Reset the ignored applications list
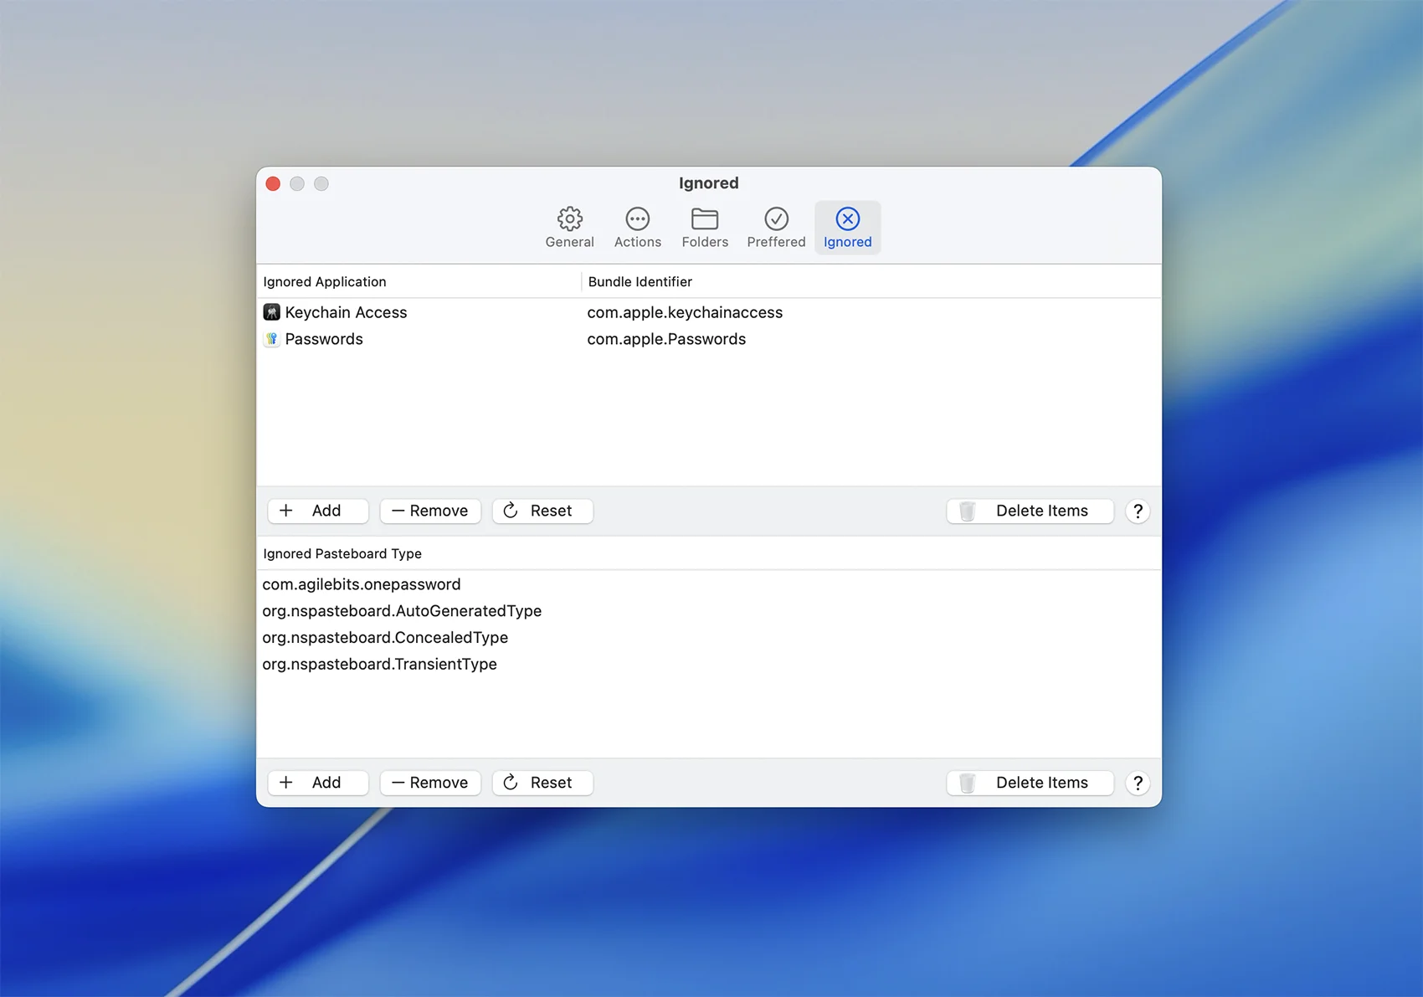Image resolution: width=1423 pixels, height=997 pixels. point(542,511)
